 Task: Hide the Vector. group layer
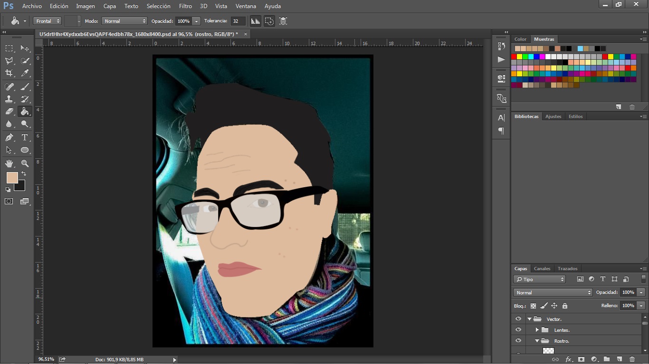click(518, 319)
